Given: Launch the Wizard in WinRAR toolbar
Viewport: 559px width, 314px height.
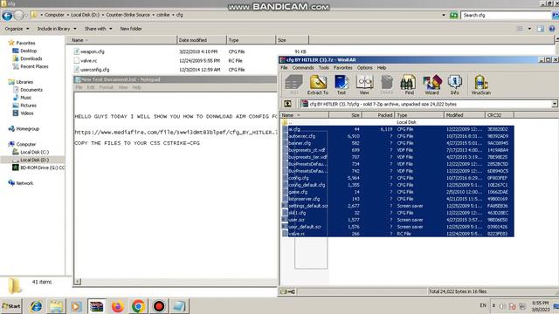Looking at the screenshot, I should (431, 85).
